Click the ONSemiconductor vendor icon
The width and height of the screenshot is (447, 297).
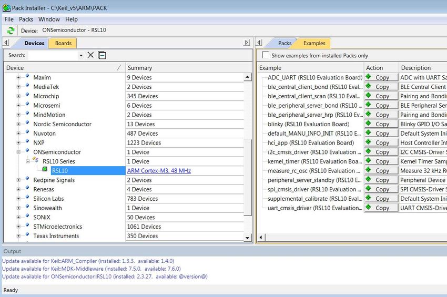coord(27,150)
